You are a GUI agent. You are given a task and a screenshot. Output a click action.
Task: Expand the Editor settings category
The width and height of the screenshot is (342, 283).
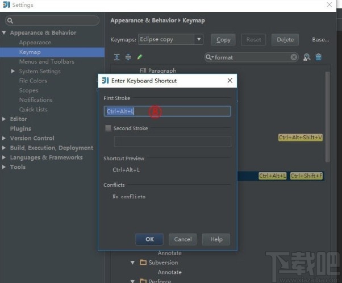pyautogui.click(x=5, y=119)
